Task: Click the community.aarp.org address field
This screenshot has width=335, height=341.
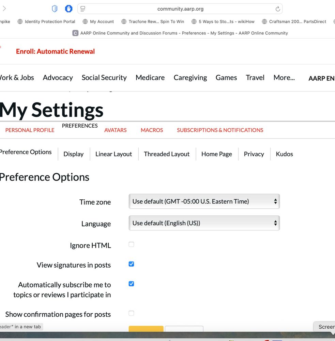Action: point(180,9)
